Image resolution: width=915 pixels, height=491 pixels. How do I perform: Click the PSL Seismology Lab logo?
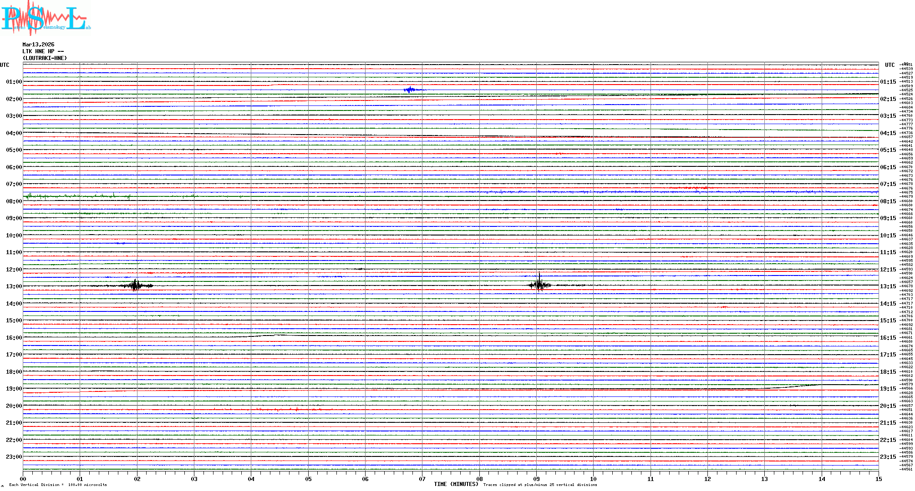46,17
